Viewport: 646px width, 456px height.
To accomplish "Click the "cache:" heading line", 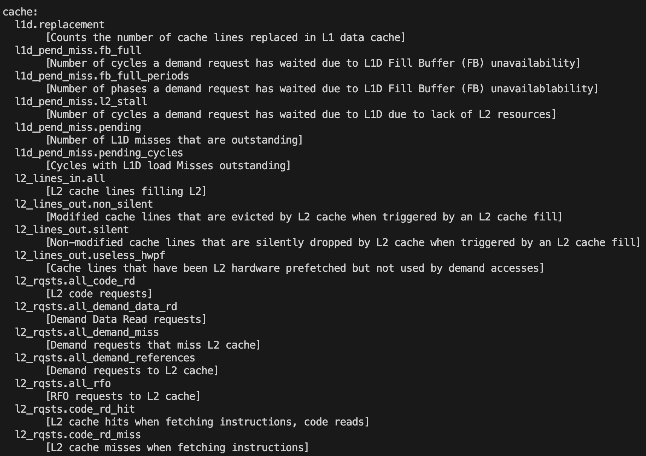I will coord(20,12).
